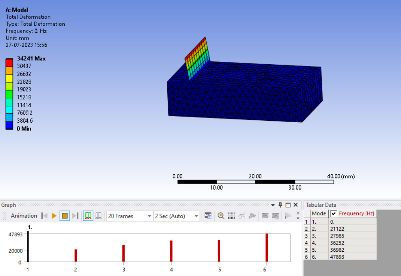Stop the animation playback
401x276 pixels.
tap(64, 216)
